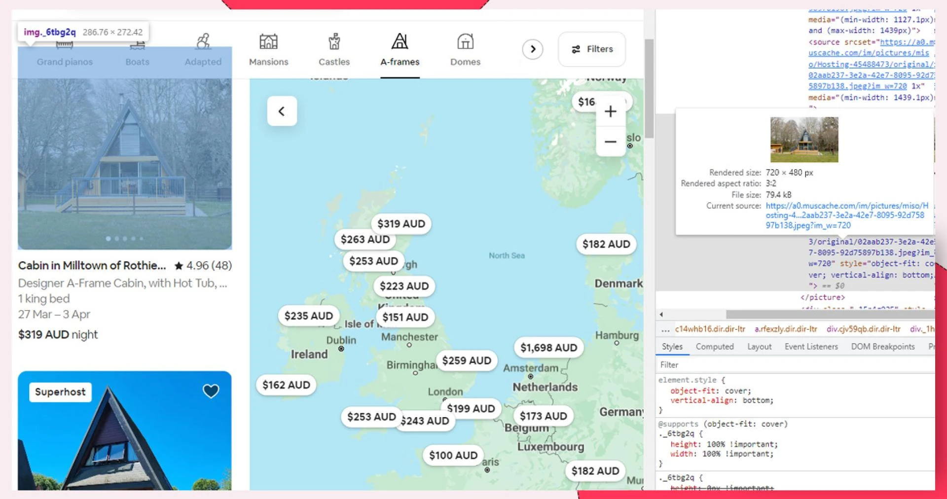Screen dimensions: 947x499
Task: Click the Superhost badge on second listing
Action: pos(60,392)
